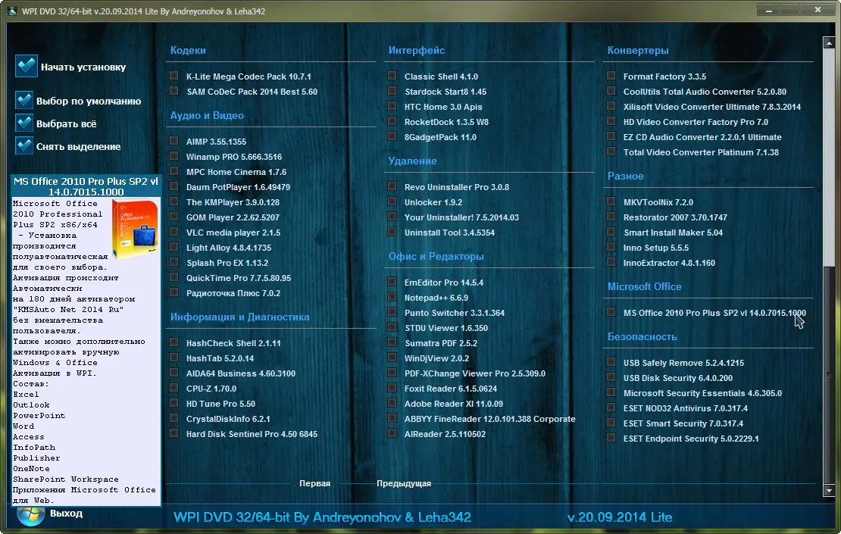Select Daum PotPlayer 1.6.49479 checkbox
This screenshot has height=534, width=841.
174,186
